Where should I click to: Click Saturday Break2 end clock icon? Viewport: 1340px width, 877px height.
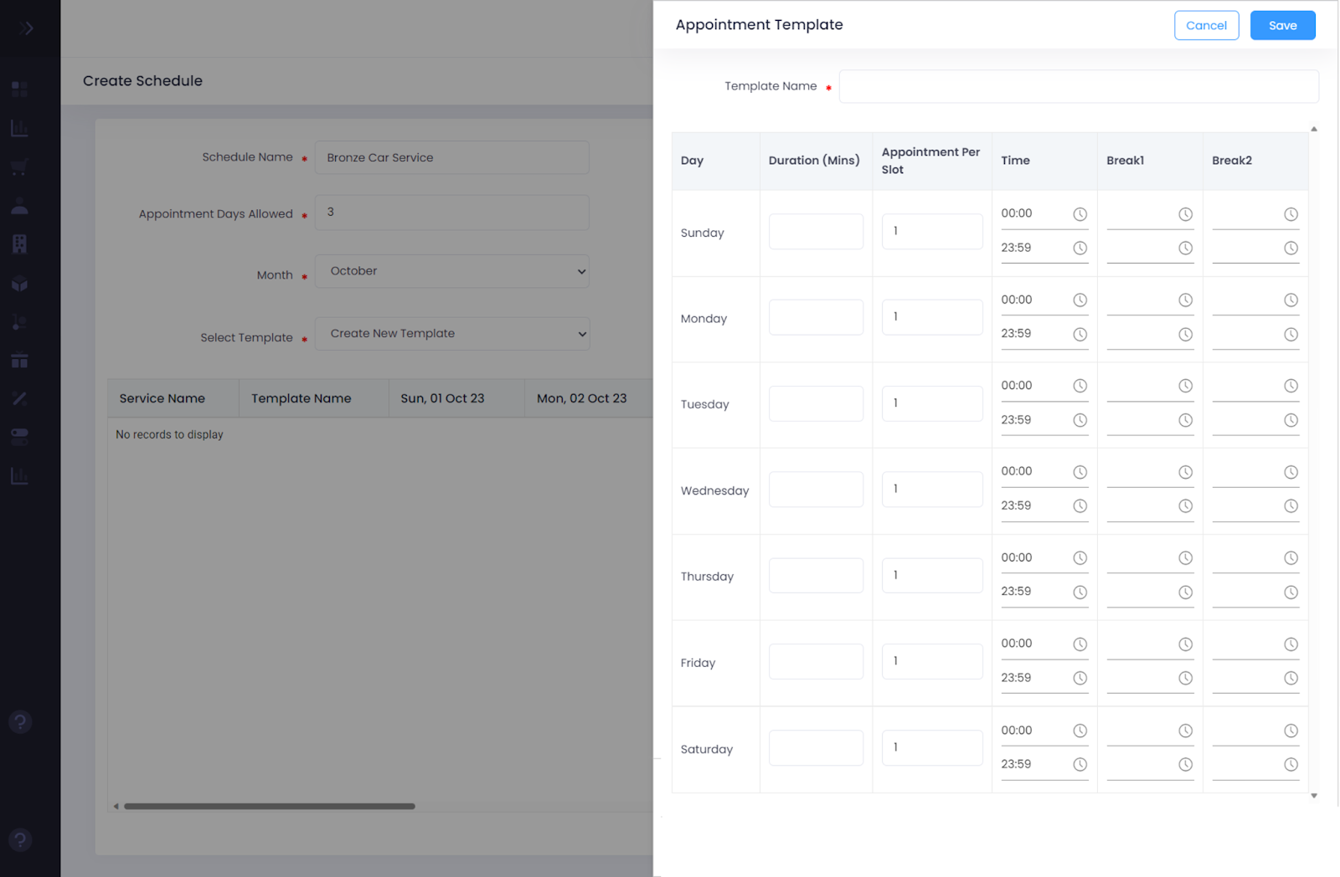[1291, 765]
